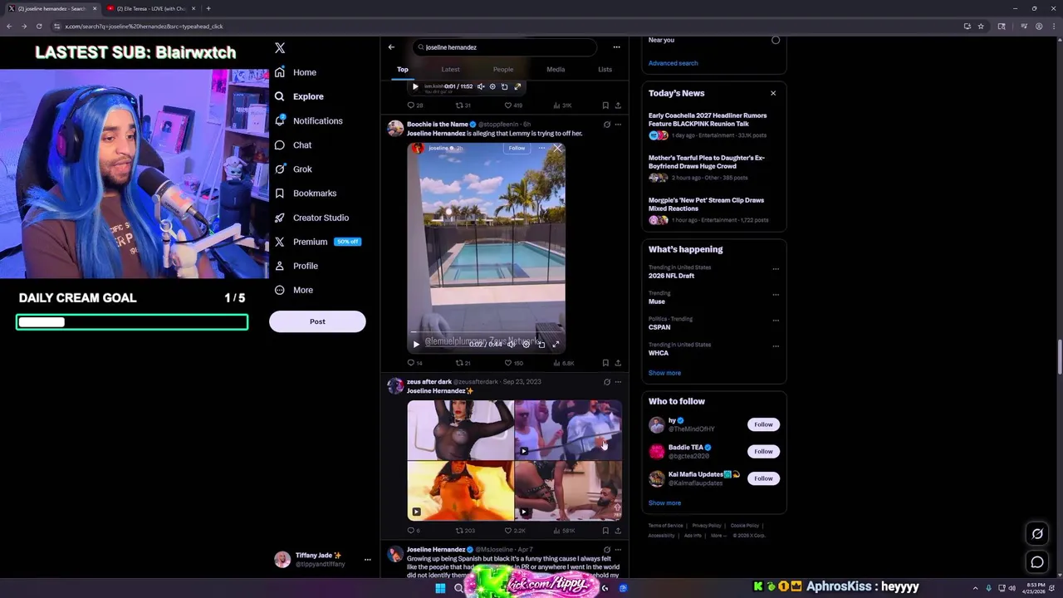Open Notifications in the sidebar
The height and width of the screenshot is (598, 1063).
click(308, 120)
